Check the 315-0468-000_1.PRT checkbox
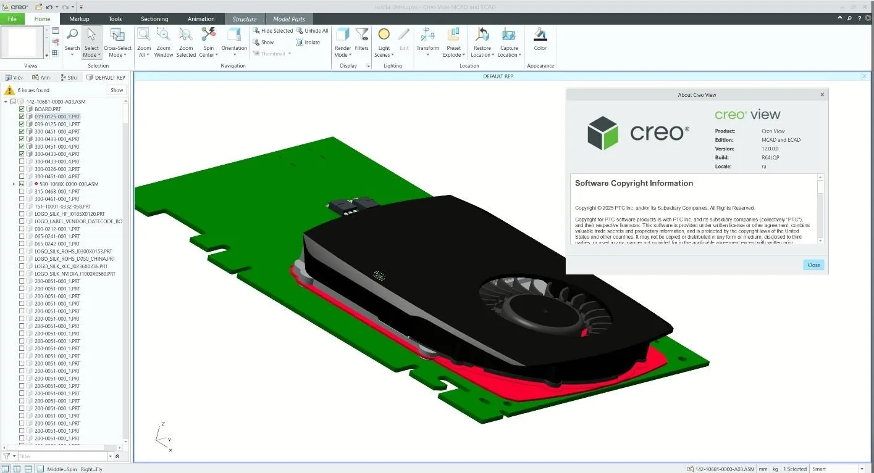The height and width of the screenshot is (473, 874). (x=22, y=191)
